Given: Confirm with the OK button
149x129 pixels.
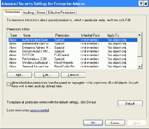Looking at the screenshot, I should click(x=93, y=123).
